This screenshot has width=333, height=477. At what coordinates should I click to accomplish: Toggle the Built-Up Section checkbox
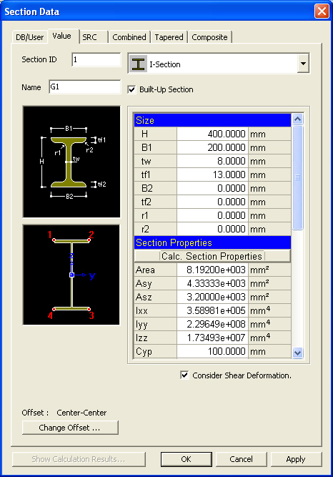131,89
